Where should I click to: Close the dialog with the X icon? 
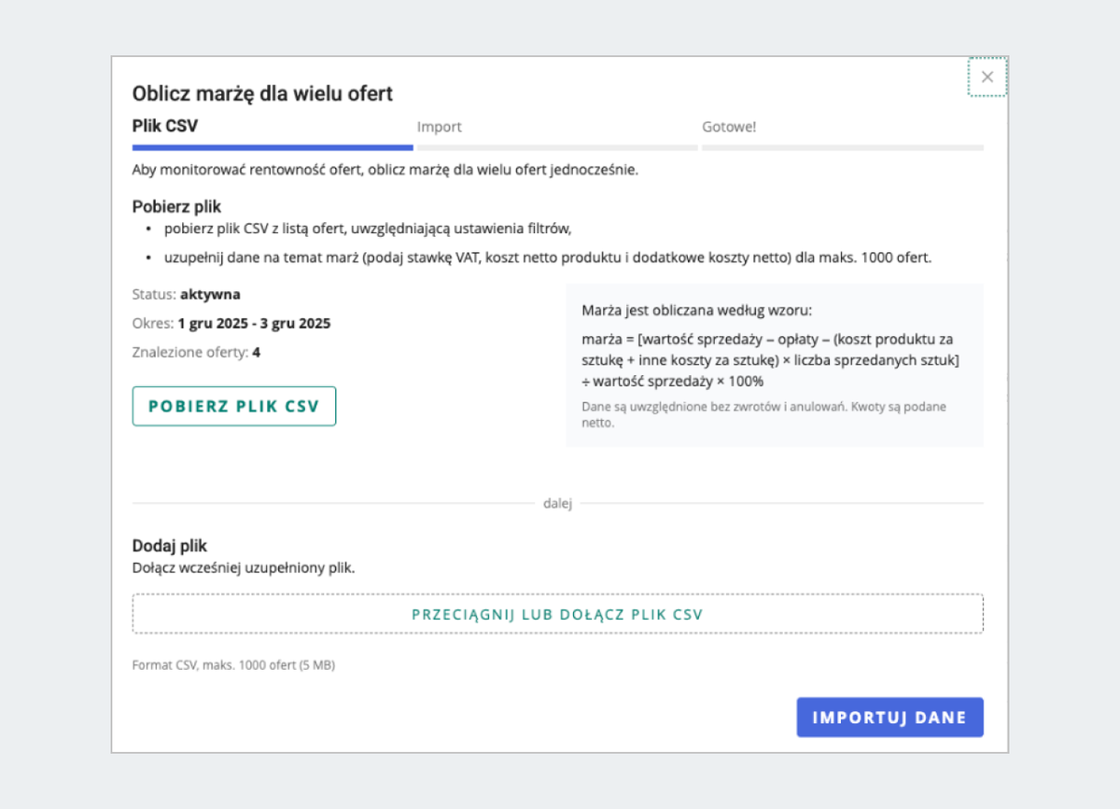pos(987,77)
